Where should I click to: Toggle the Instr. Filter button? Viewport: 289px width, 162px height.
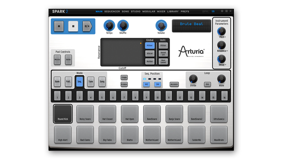tap(163, 46)
